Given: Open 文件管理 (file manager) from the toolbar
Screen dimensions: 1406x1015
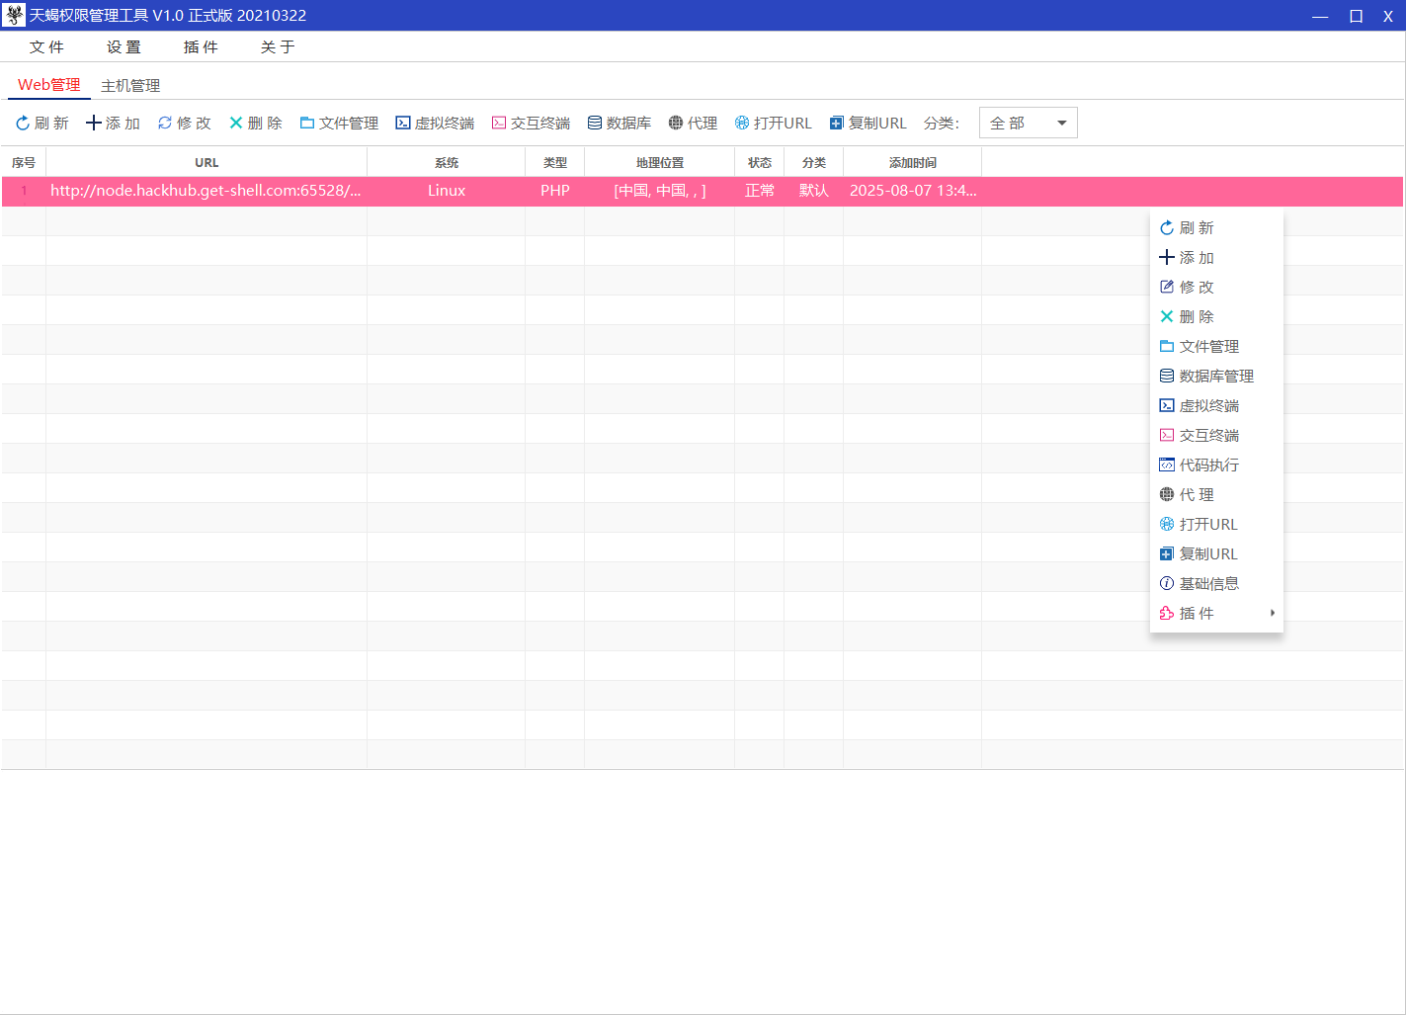Looking at the screenshot, I should coord(338,123).
